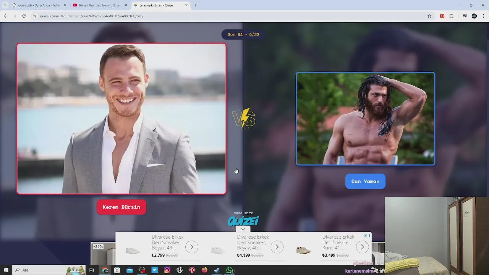Open the -25% discount ad thumbnail

[x=103, y=254]
